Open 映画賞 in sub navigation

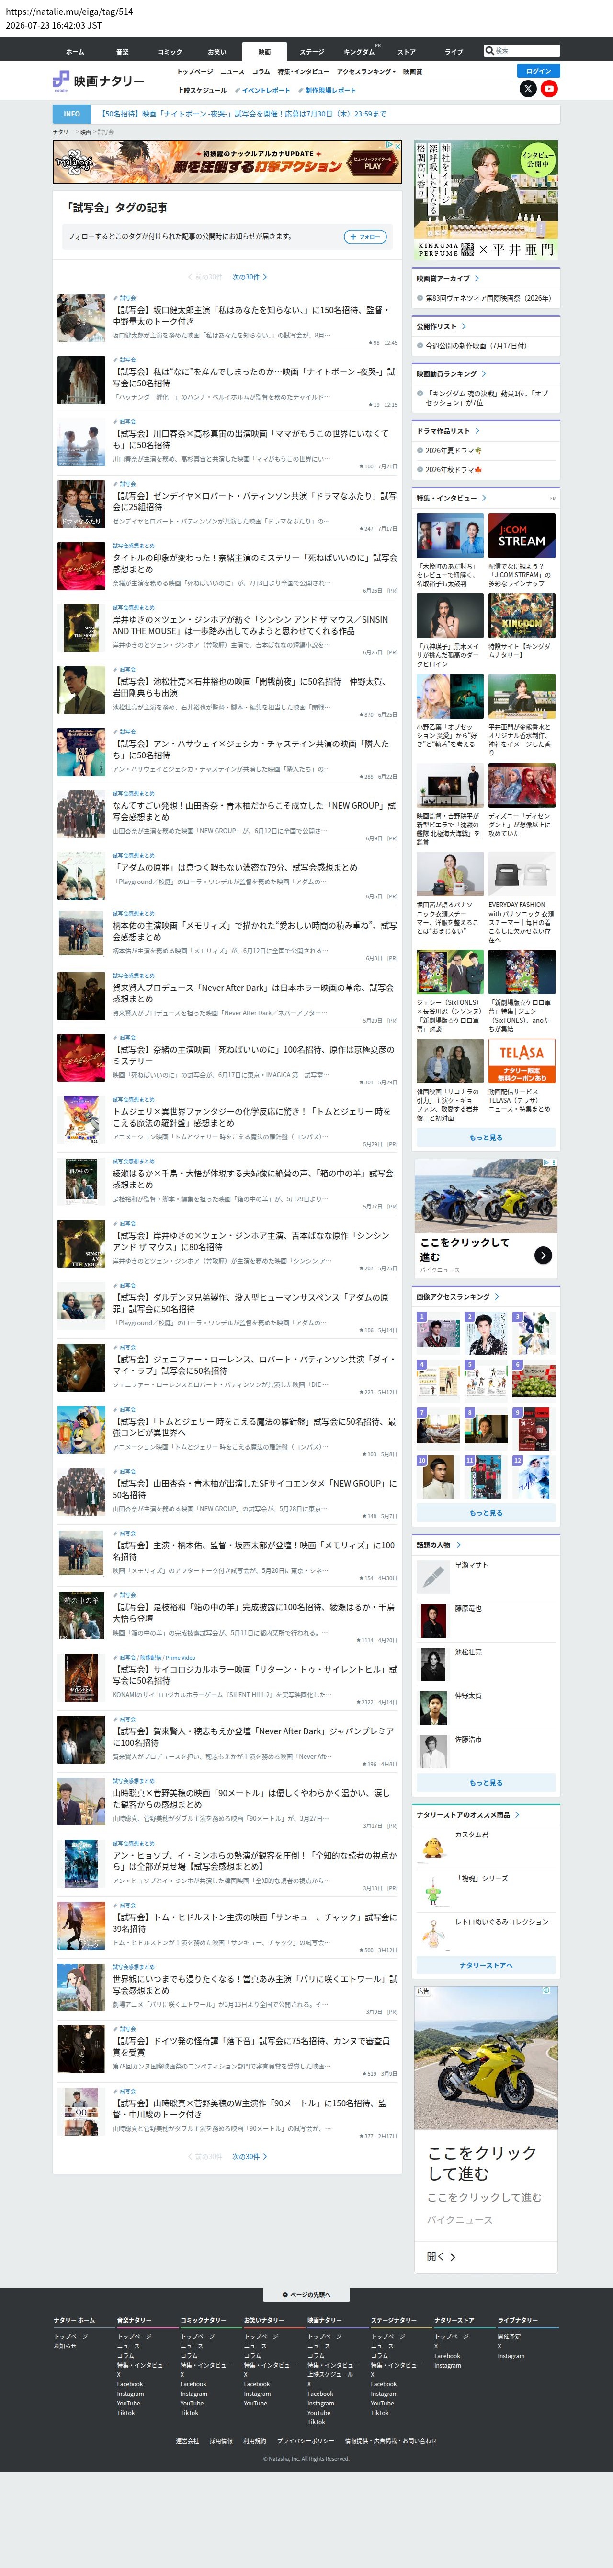412,72
